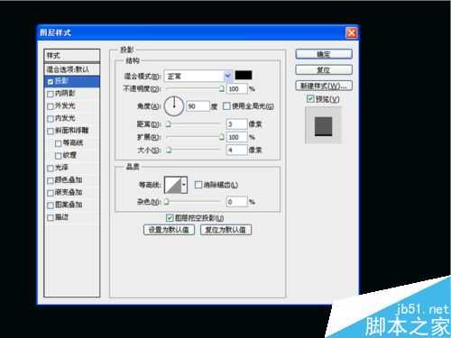The height and width of the screenshot is (338, 451).
Task: Click the 大小 slider handle
Action: tap(169, 150)
